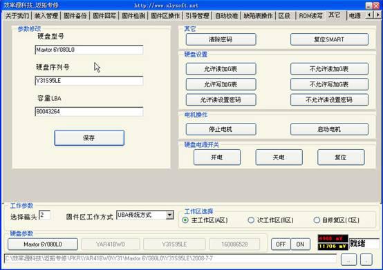
Task: Move the tab strip left with the arrow
Action: 369,15
